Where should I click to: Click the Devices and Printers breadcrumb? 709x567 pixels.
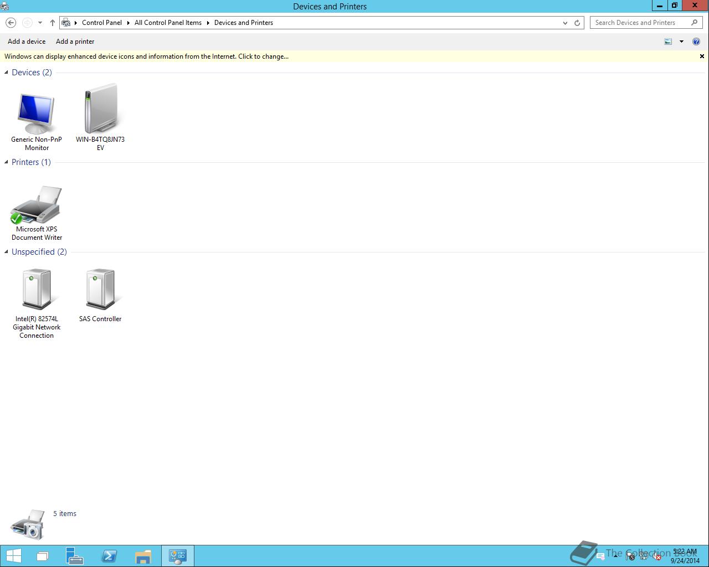pyautogui.click(x=244, y=23)
